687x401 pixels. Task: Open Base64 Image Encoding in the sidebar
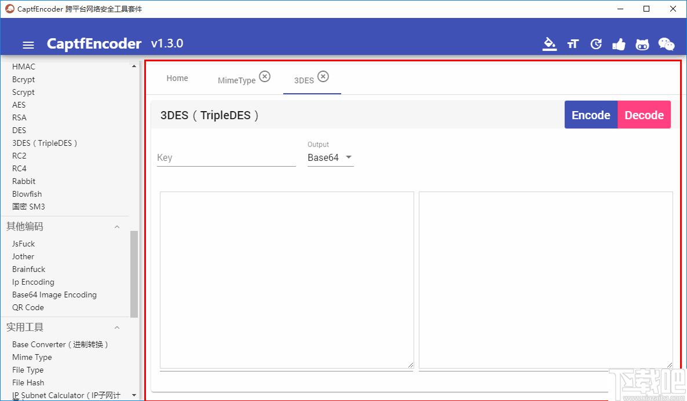pyautogui.click(x=54, y=295)
